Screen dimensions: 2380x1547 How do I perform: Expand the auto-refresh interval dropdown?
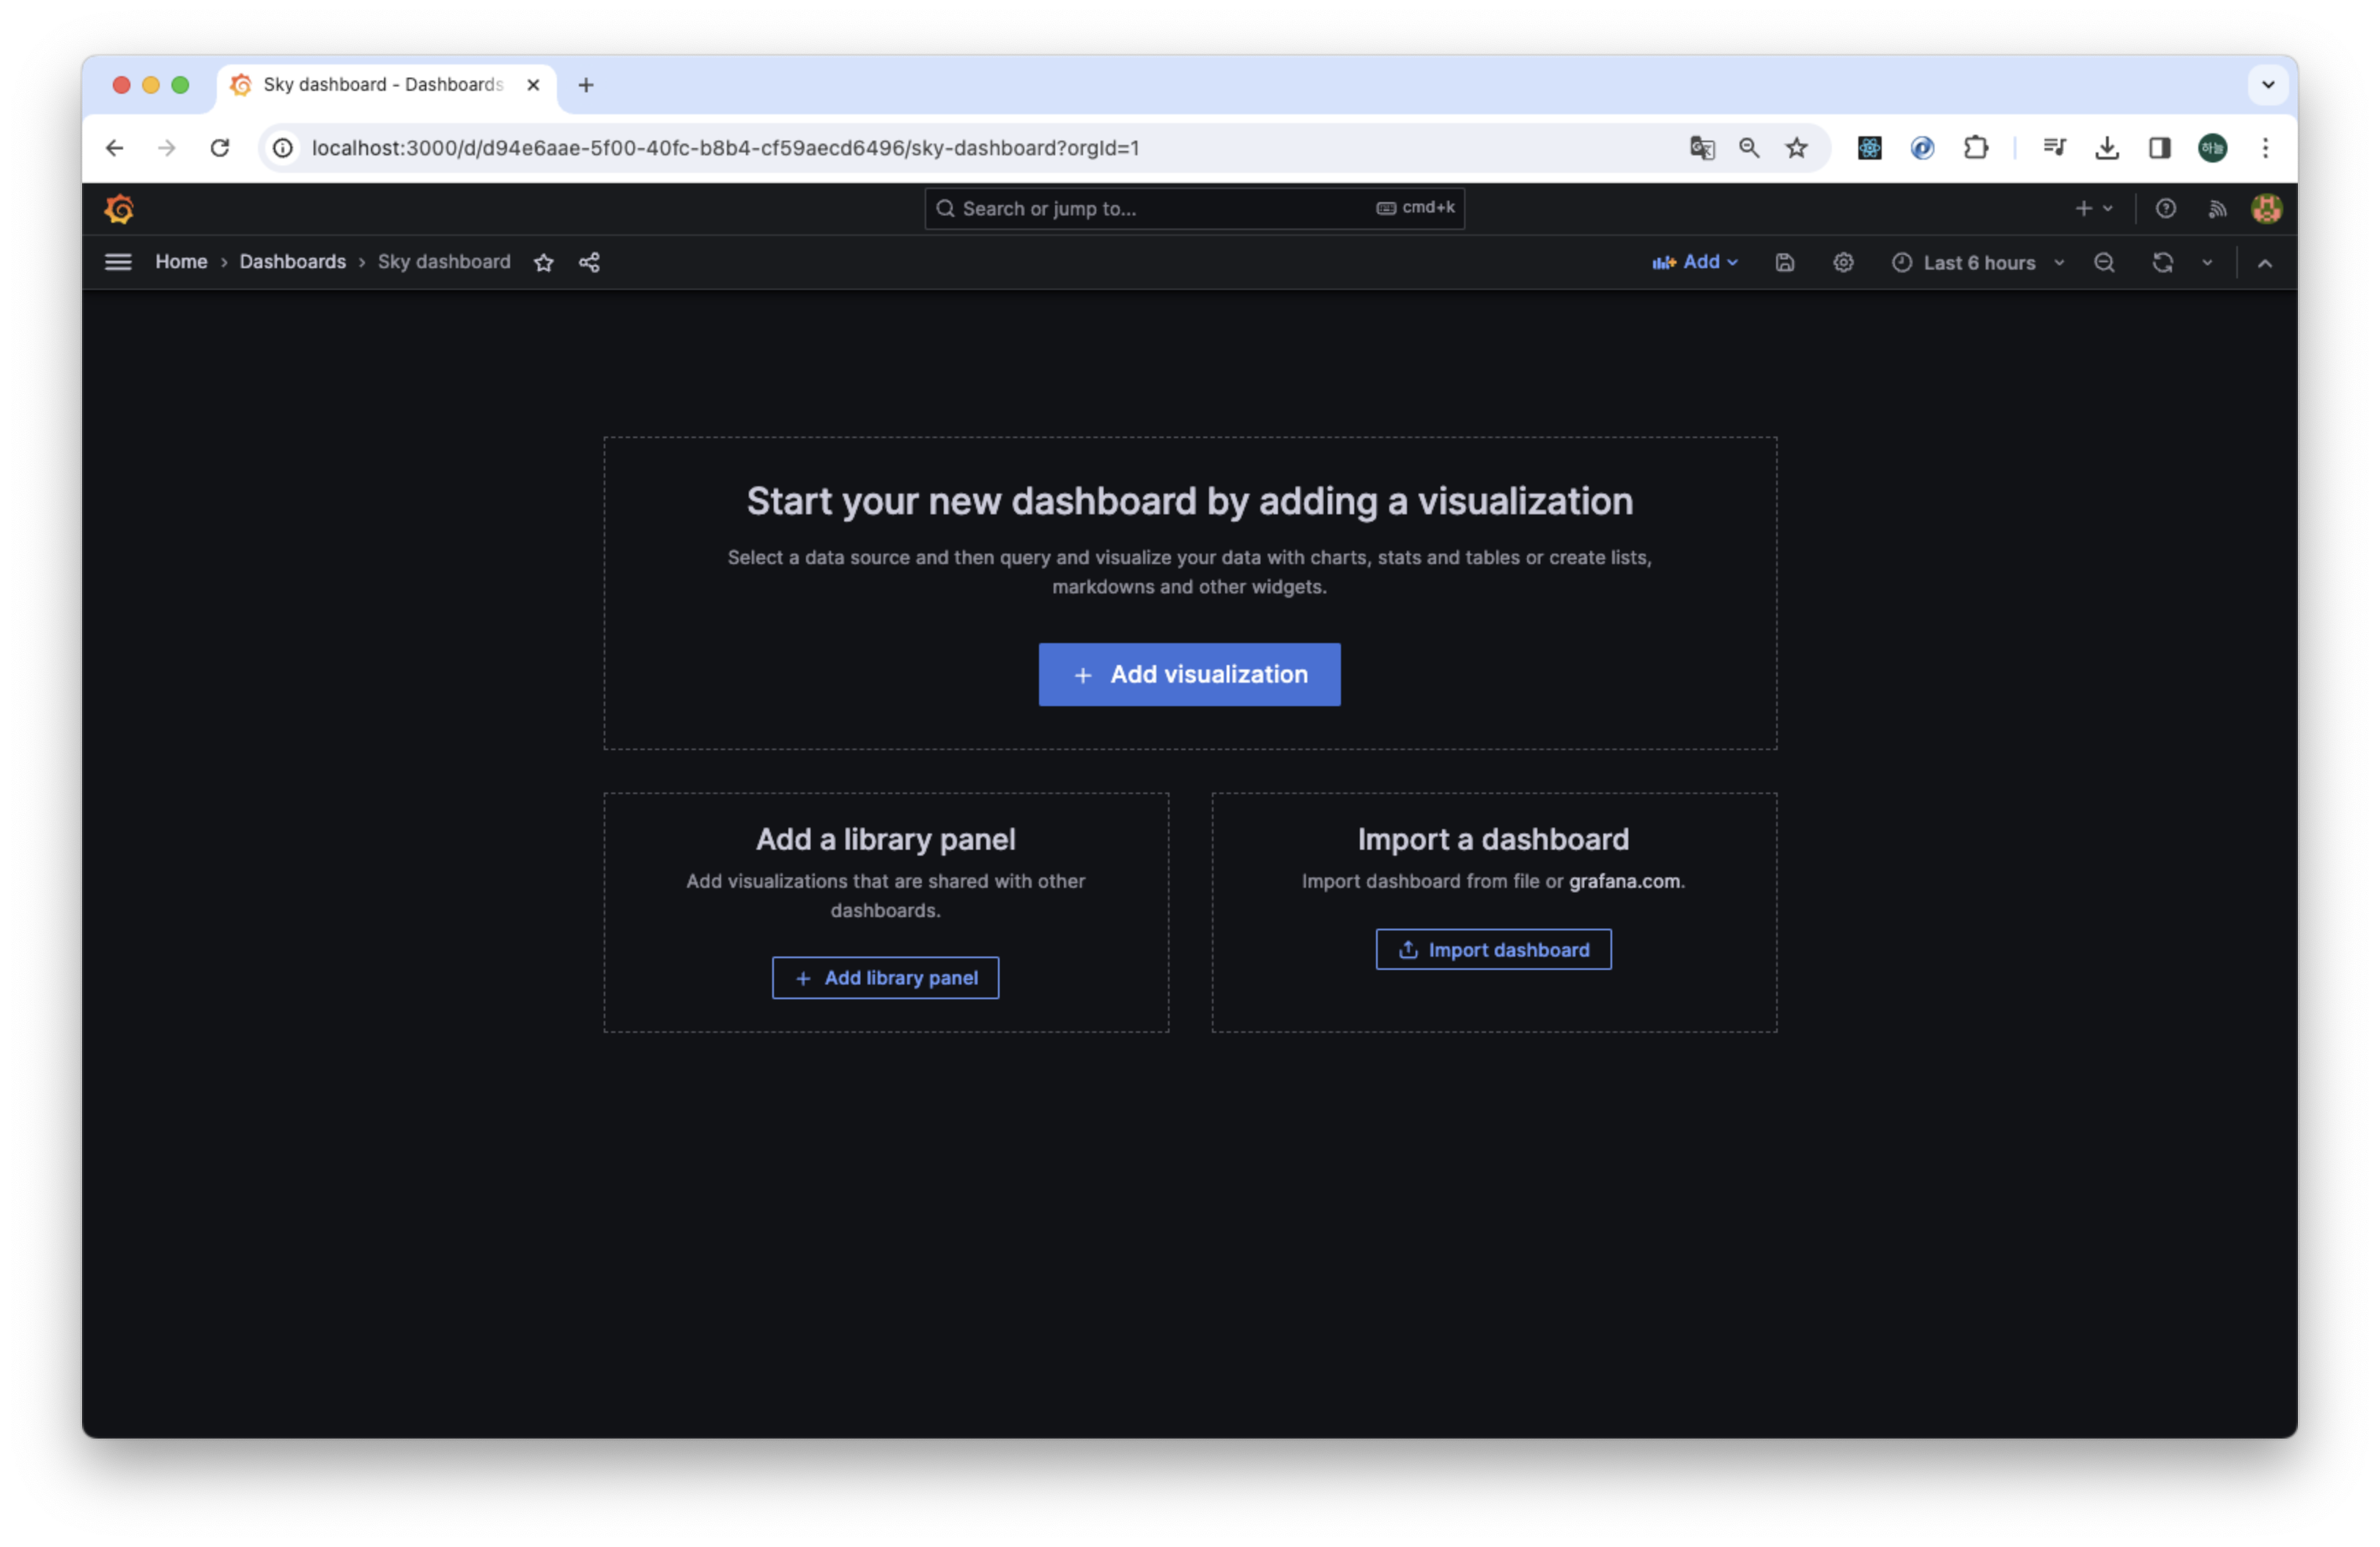coord(2207,263)
